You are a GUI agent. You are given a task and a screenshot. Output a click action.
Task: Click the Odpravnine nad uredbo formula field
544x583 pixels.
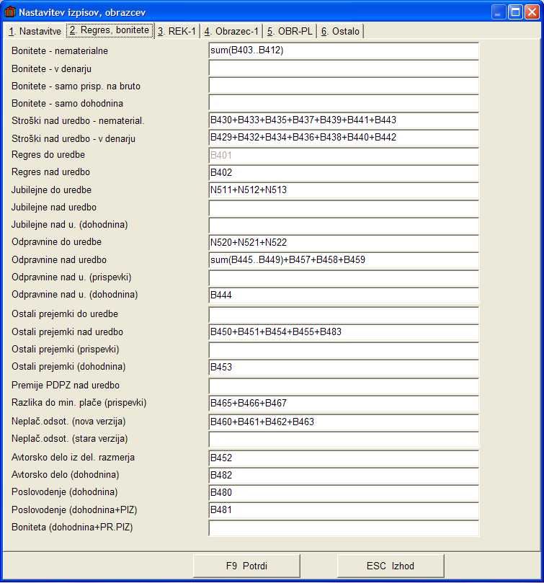tap(343, 260)
